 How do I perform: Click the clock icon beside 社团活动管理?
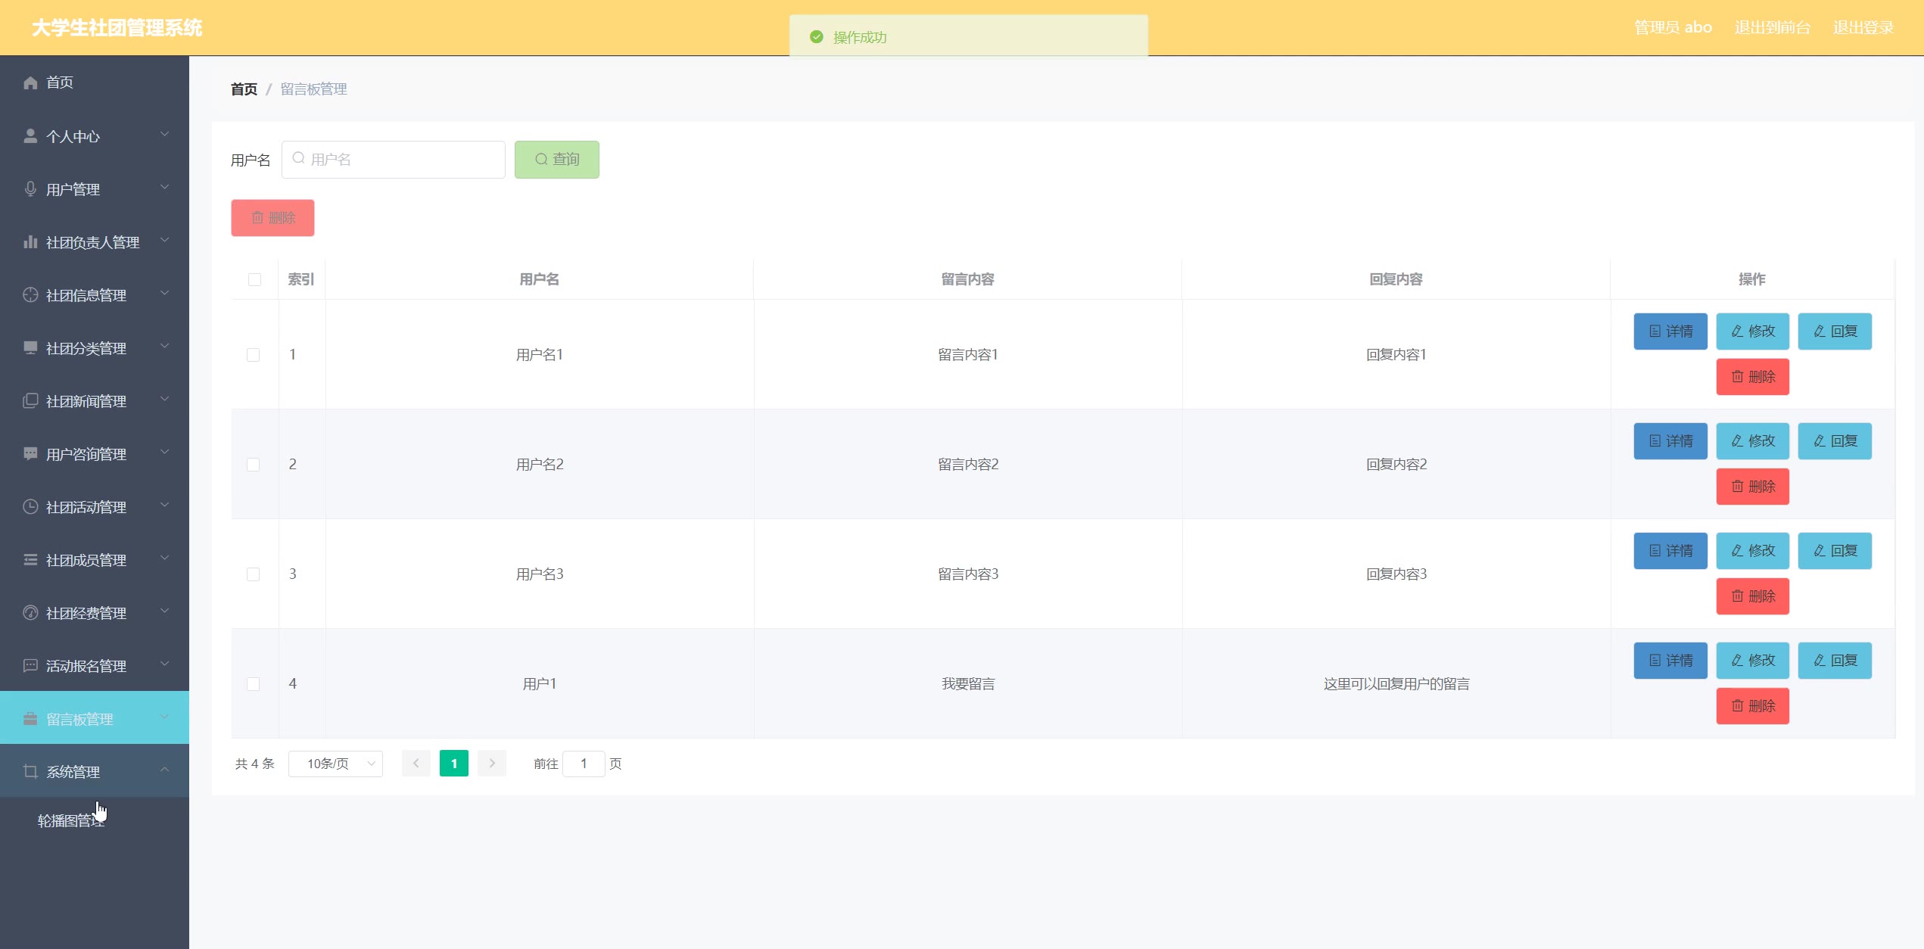coord(30,507)
